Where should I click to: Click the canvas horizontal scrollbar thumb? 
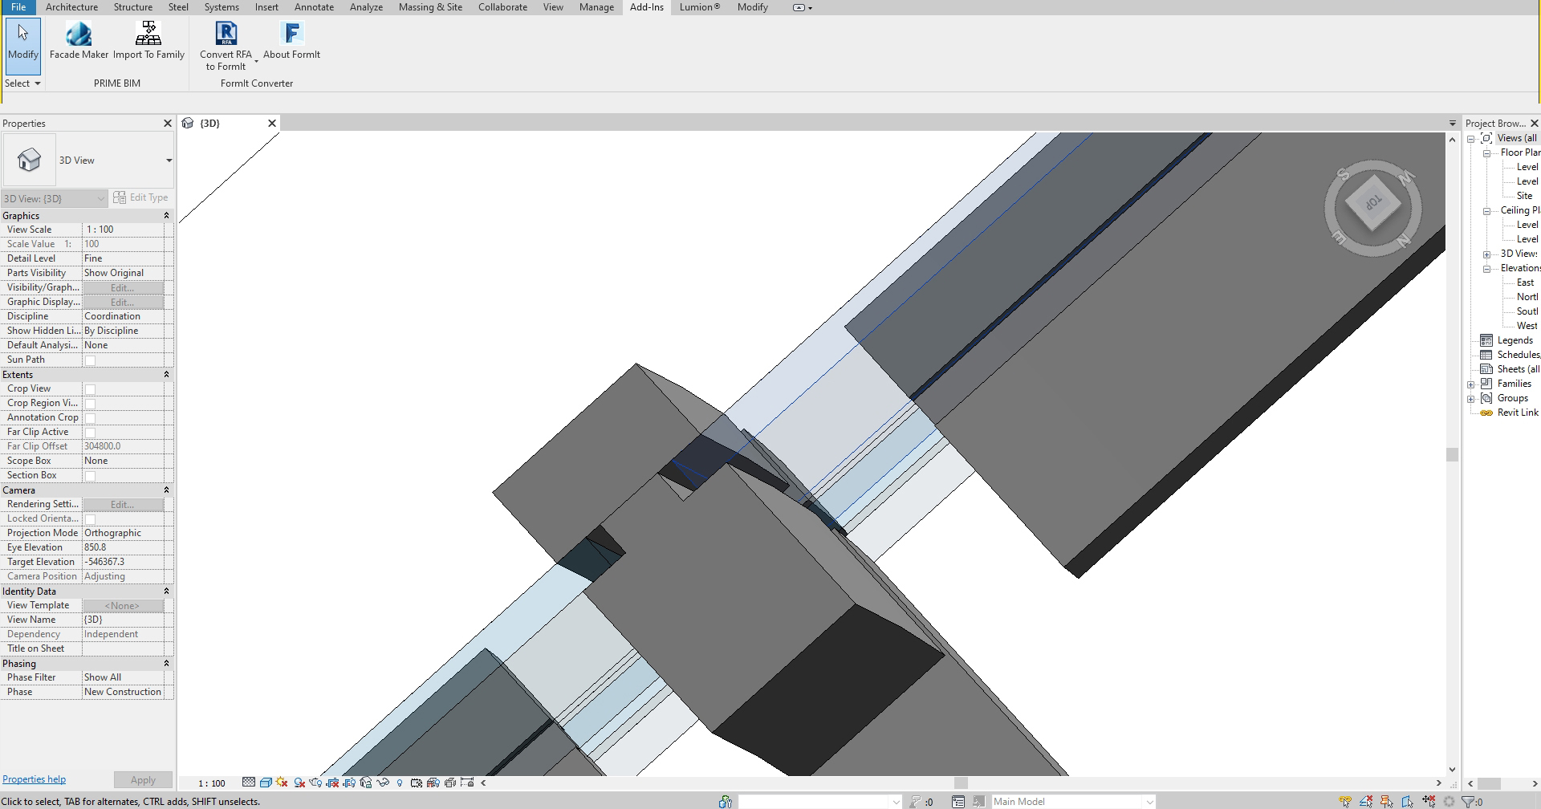pyautogui.click(x=961, y=783)
